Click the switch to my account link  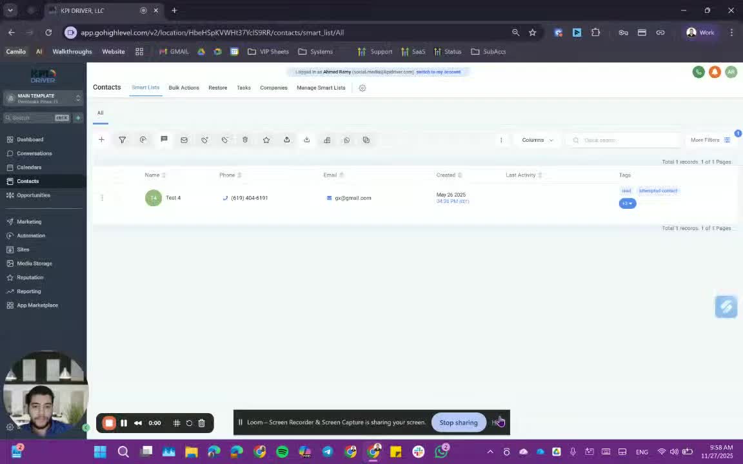(x=438, y=72)
